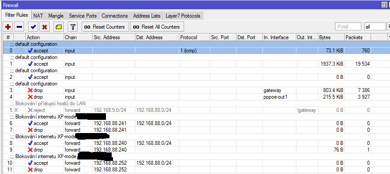Select the '1 (icmp)' protocol cell
This screenshot has width=390, height=174.
[194, 51]
